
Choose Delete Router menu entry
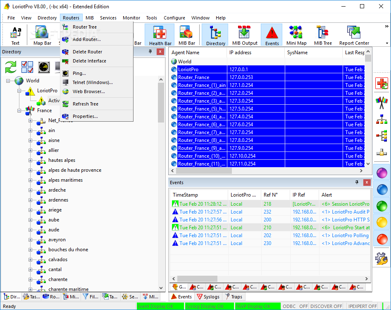(x=97, y=52)
